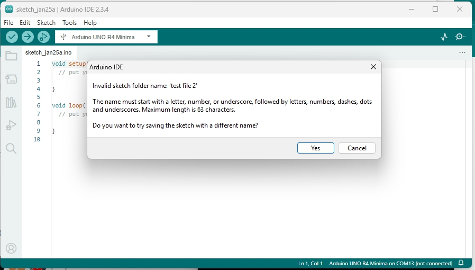Open the Edit menu
Viewport: 475px width, 270px height.
coord(25,23)
